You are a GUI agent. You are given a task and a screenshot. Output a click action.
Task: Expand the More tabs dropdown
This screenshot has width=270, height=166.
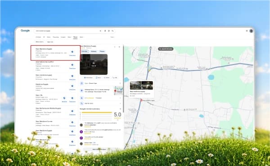click(81, 37)
